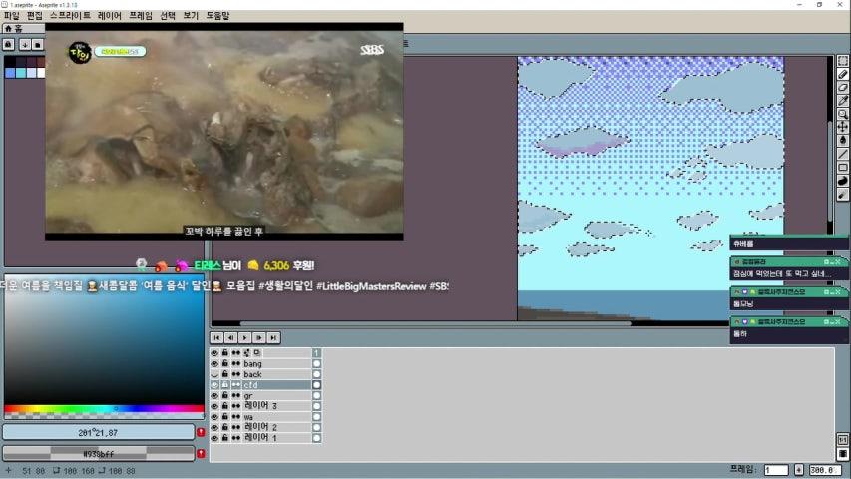This screenshot has height=479, width=851.
Task: Pick the Eyedropper tool
Action: coord(842,101)
